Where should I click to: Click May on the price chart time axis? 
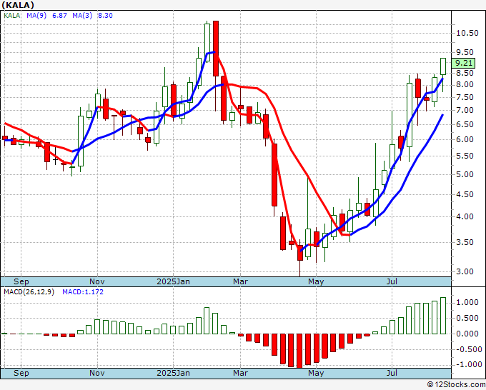[316, 281]
